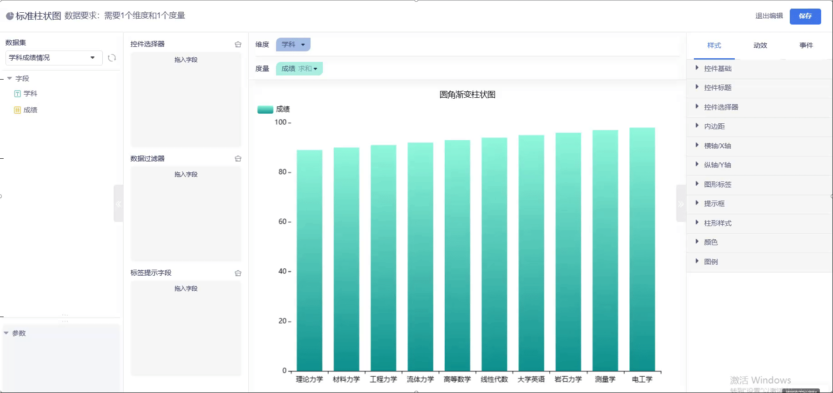Viewport: 833px width, 393px height.
Task: Click the numeric-type icon beside 成绩 field
Action: click(x=17, y=110)
